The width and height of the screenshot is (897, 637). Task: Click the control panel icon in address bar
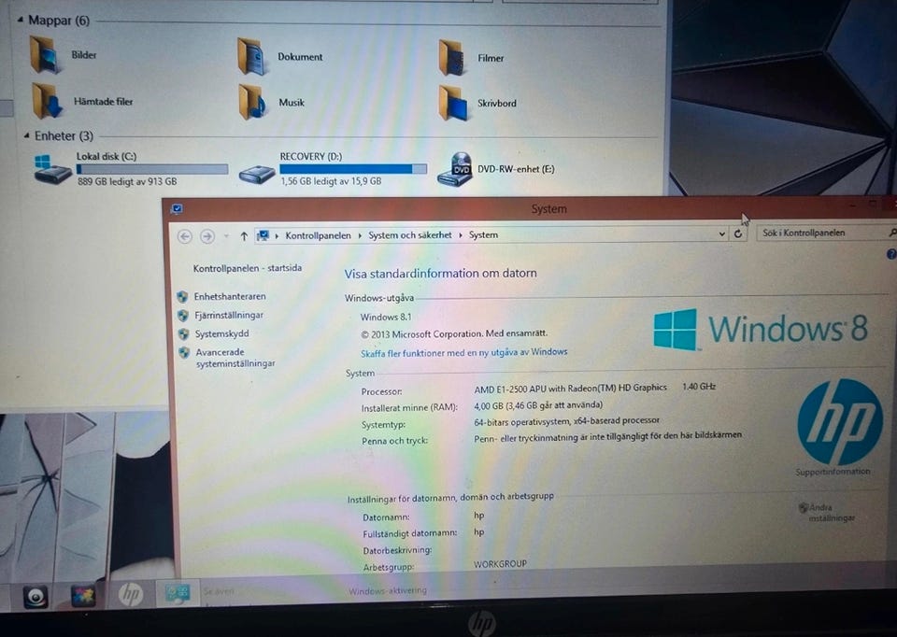coord(263,235)
